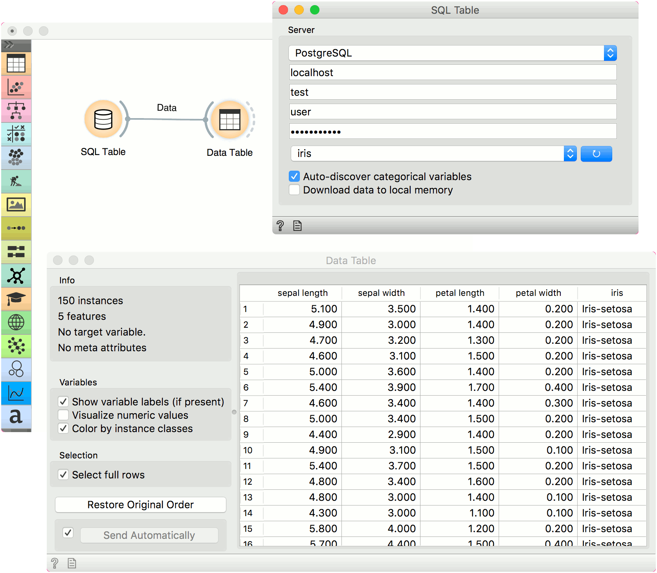The height and width of the screenshot is (573, 657).
Task: Open the digging worker category icon
Action: point(16,181)
